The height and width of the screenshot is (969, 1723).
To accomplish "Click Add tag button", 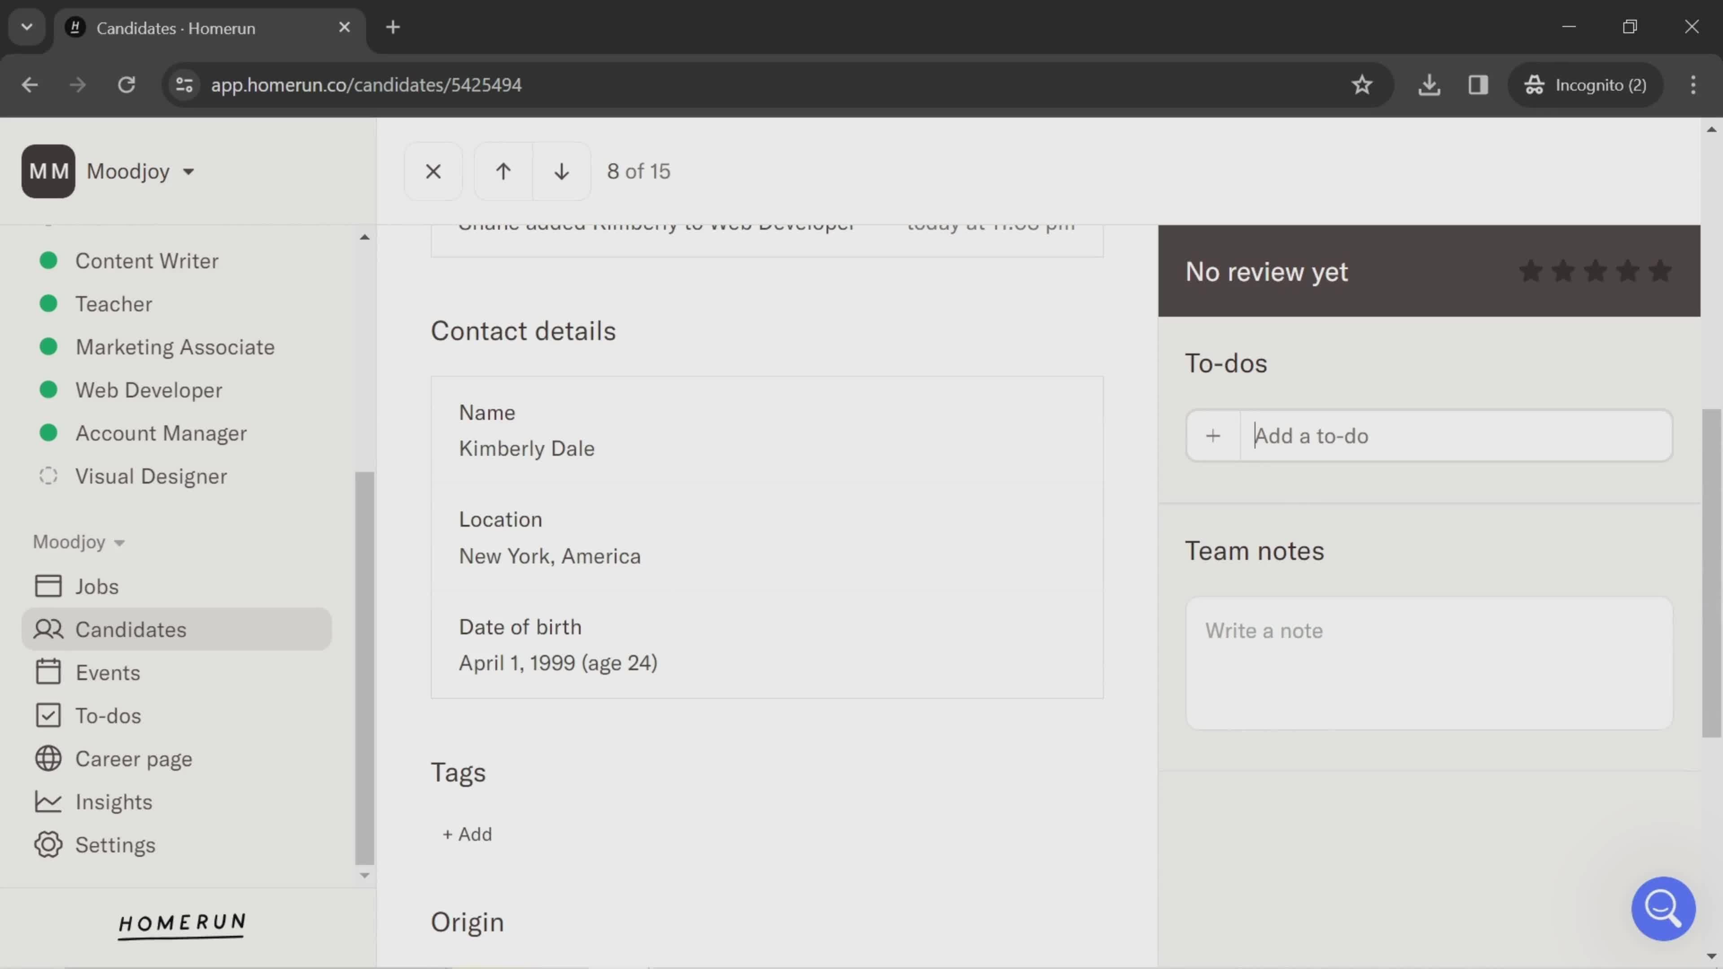I will click(x=466, y=834).
